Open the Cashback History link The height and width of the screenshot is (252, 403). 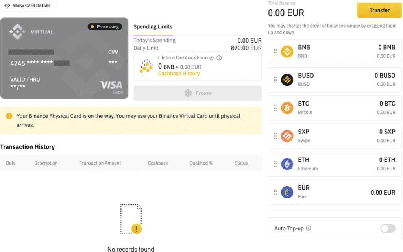pyautogui.click(x=179, y=74)
